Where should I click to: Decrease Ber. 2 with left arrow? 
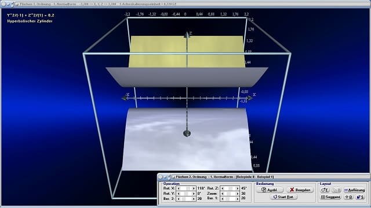(x=179, y=199)
